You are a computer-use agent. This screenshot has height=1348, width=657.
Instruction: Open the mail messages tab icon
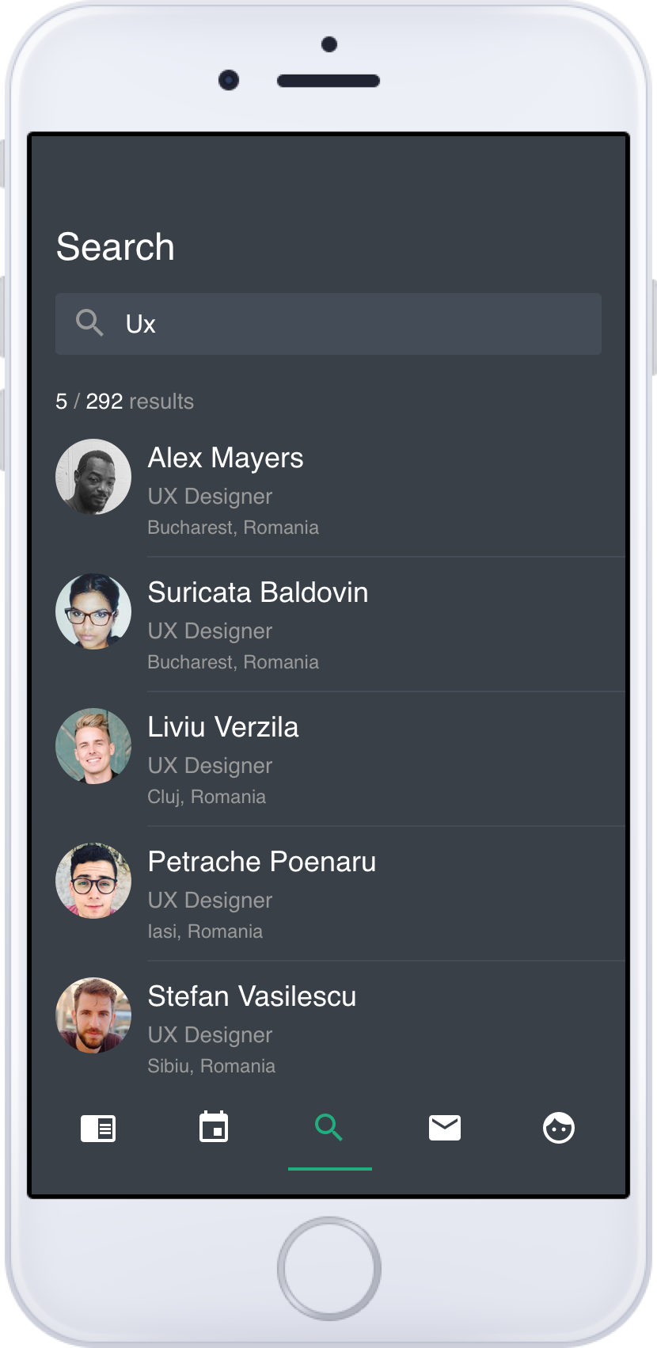[x=445, y=1128]
